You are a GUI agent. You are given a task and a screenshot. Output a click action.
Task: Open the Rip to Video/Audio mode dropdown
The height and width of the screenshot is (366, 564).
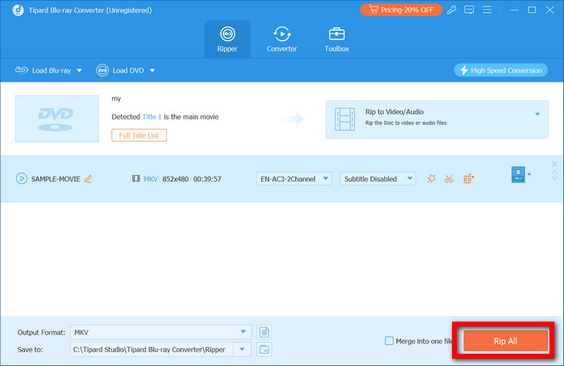(x=537, y=114)
